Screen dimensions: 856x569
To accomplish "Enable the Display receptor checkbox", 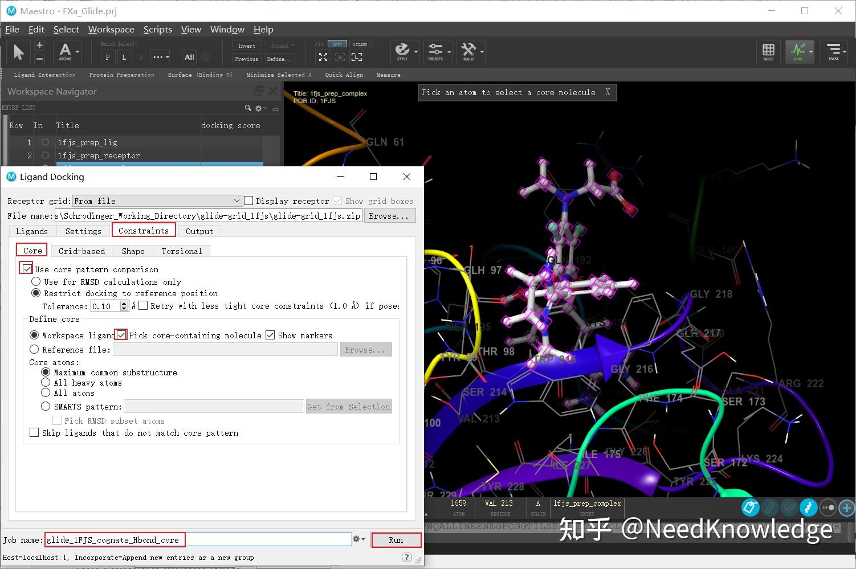I will coord(248,200).
